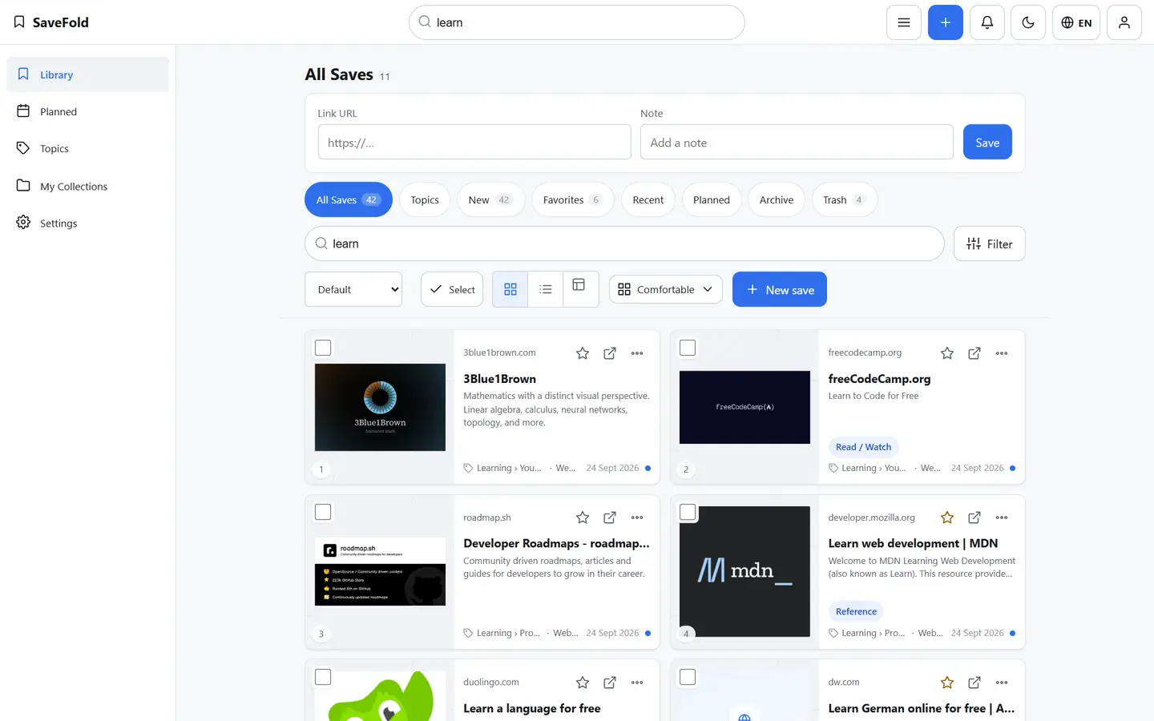Switch to list view layout
Viewport: 1154px width, 721px height.
[x=546, y=289]
